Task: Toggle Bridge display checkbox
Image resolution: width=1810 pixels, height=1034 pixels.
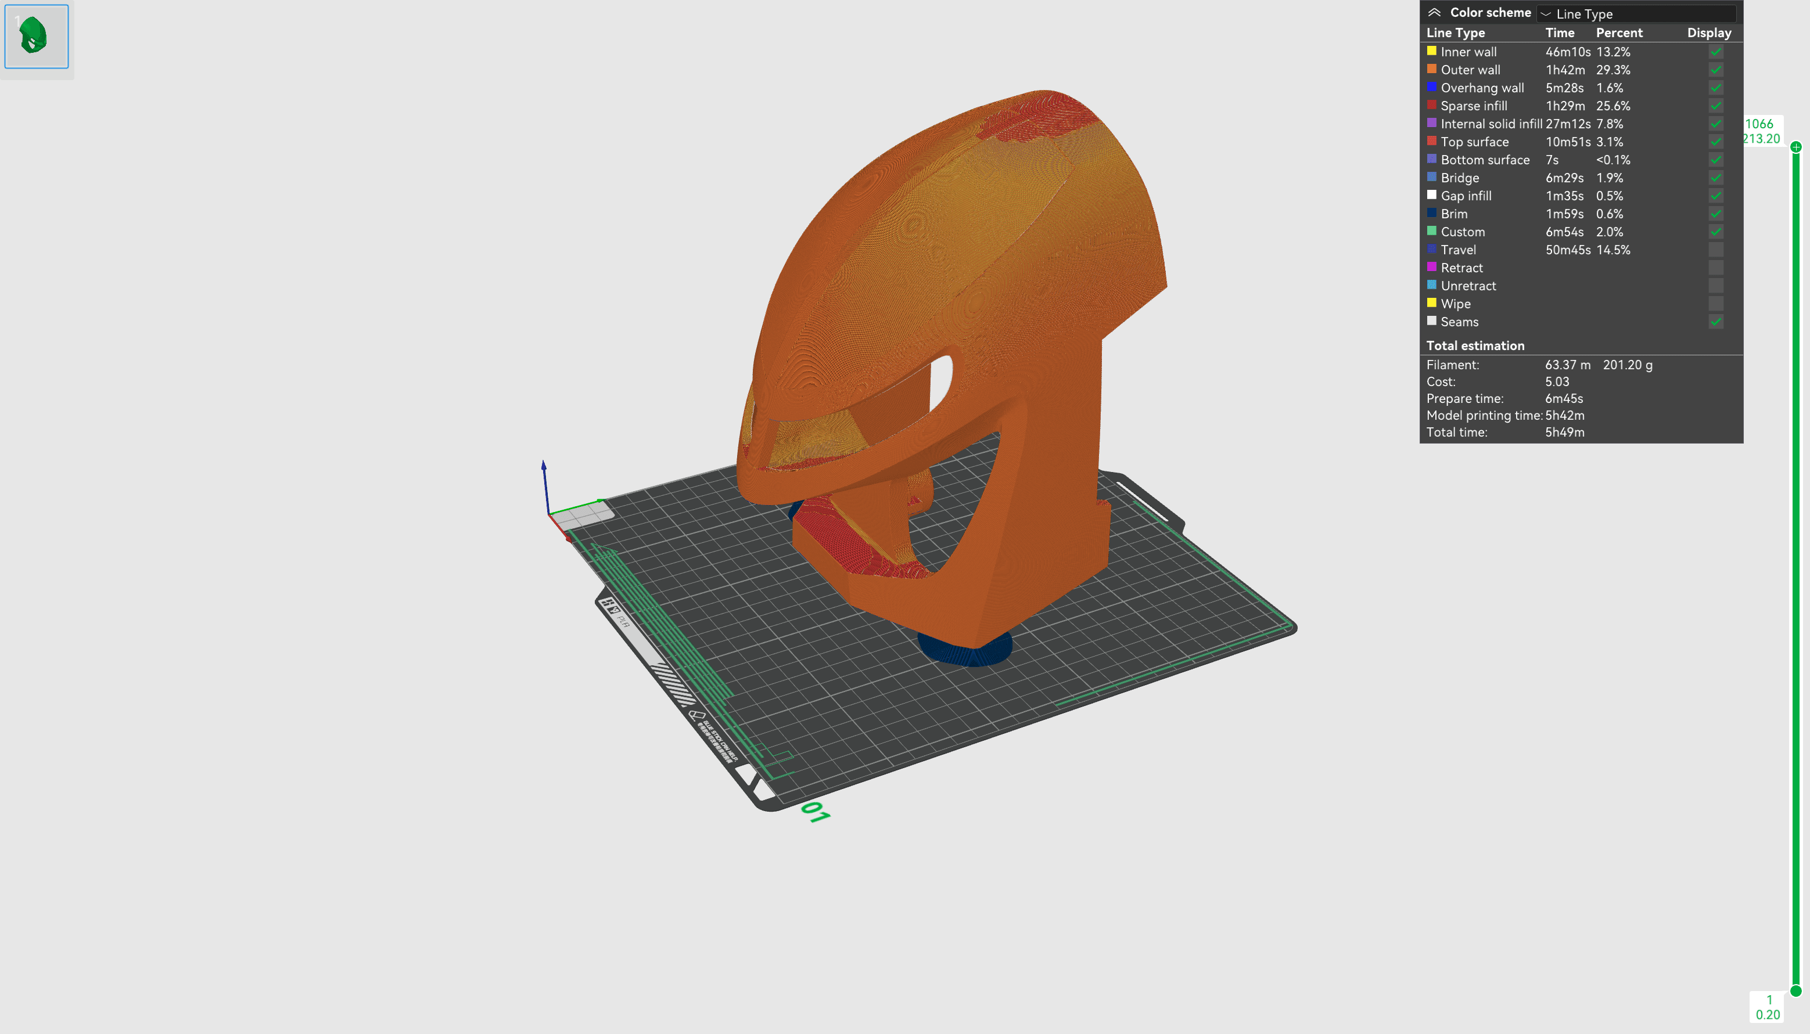Action: coord(1715,178)
